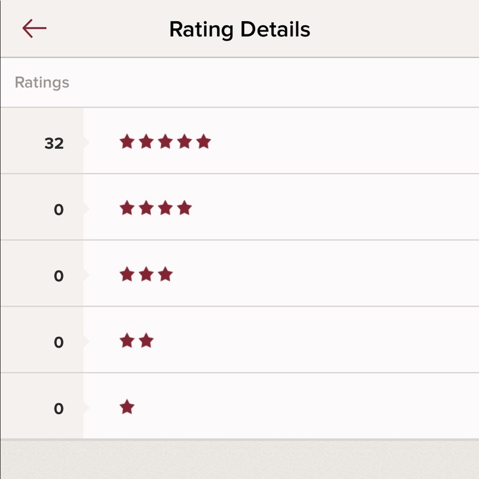Go back using the arrow icon
This screenshot has width=479, height=479.
point(34,29)
